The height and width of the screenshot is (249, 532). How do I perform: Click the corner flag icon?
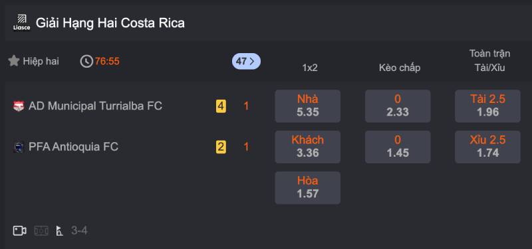[60, 231]
